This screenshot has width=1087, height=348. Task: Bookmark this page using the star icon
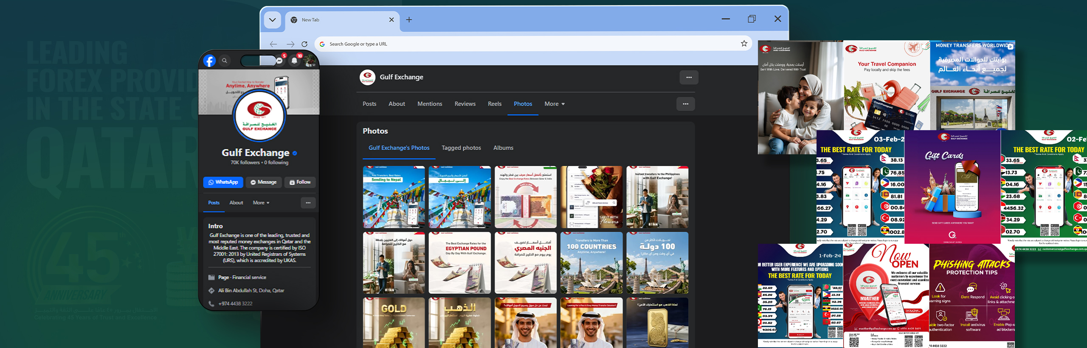[x=744, y=44]
